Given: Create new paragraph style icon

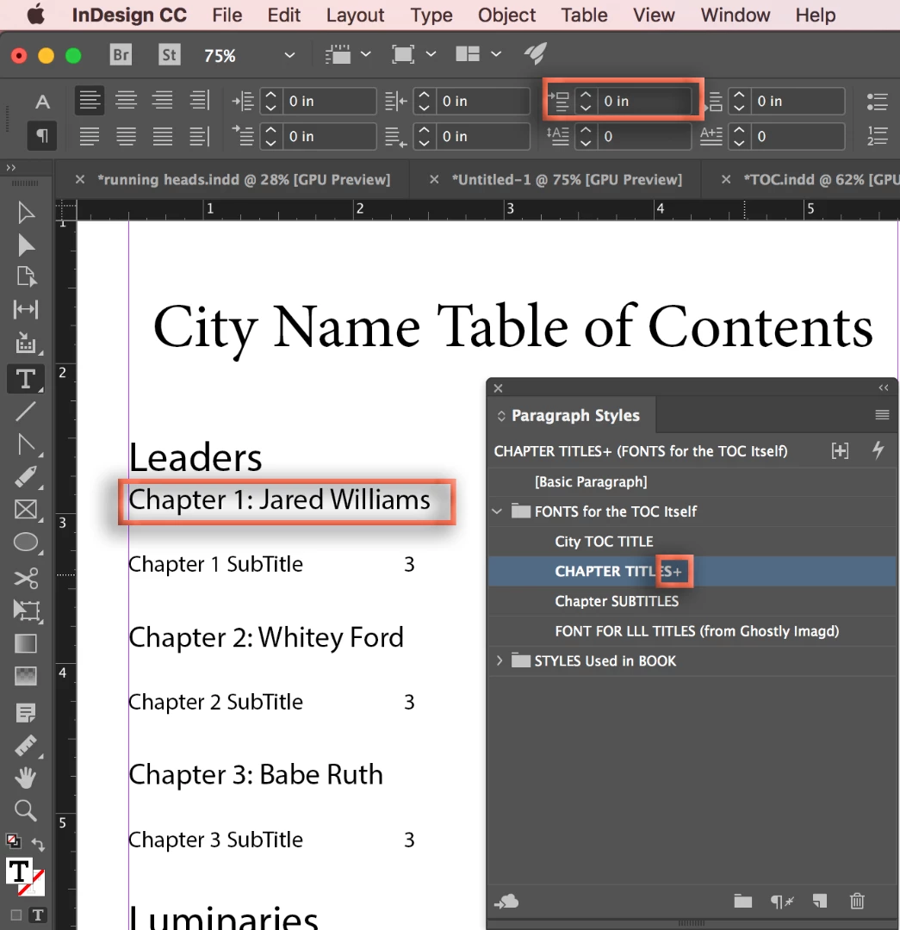Looking at the screenshot, I should (x=819, y=902).
